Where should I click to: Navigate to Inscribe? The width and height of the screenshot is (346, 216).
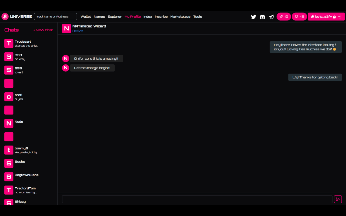[161, 17]
